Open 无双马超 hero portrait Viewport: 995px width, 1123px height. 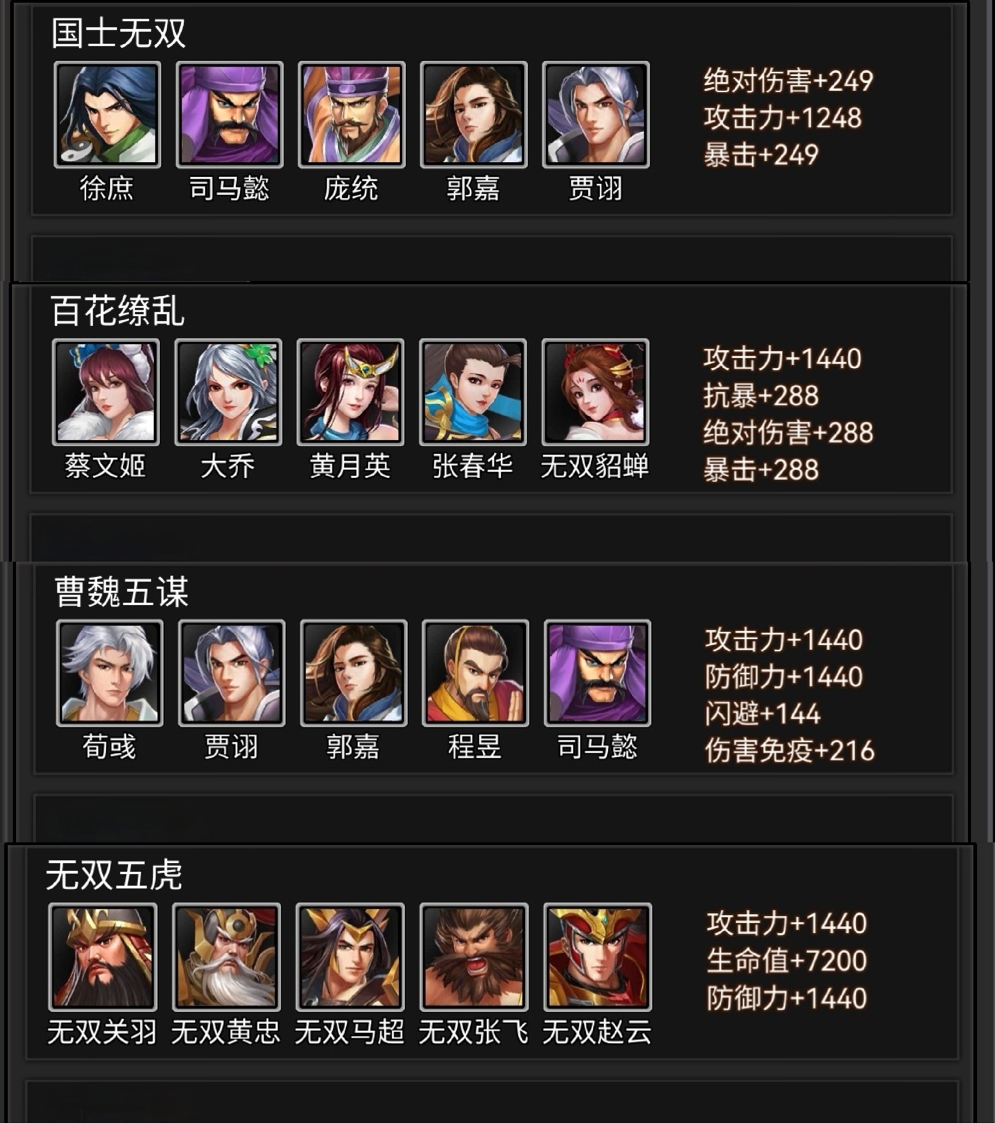[351, 957]
